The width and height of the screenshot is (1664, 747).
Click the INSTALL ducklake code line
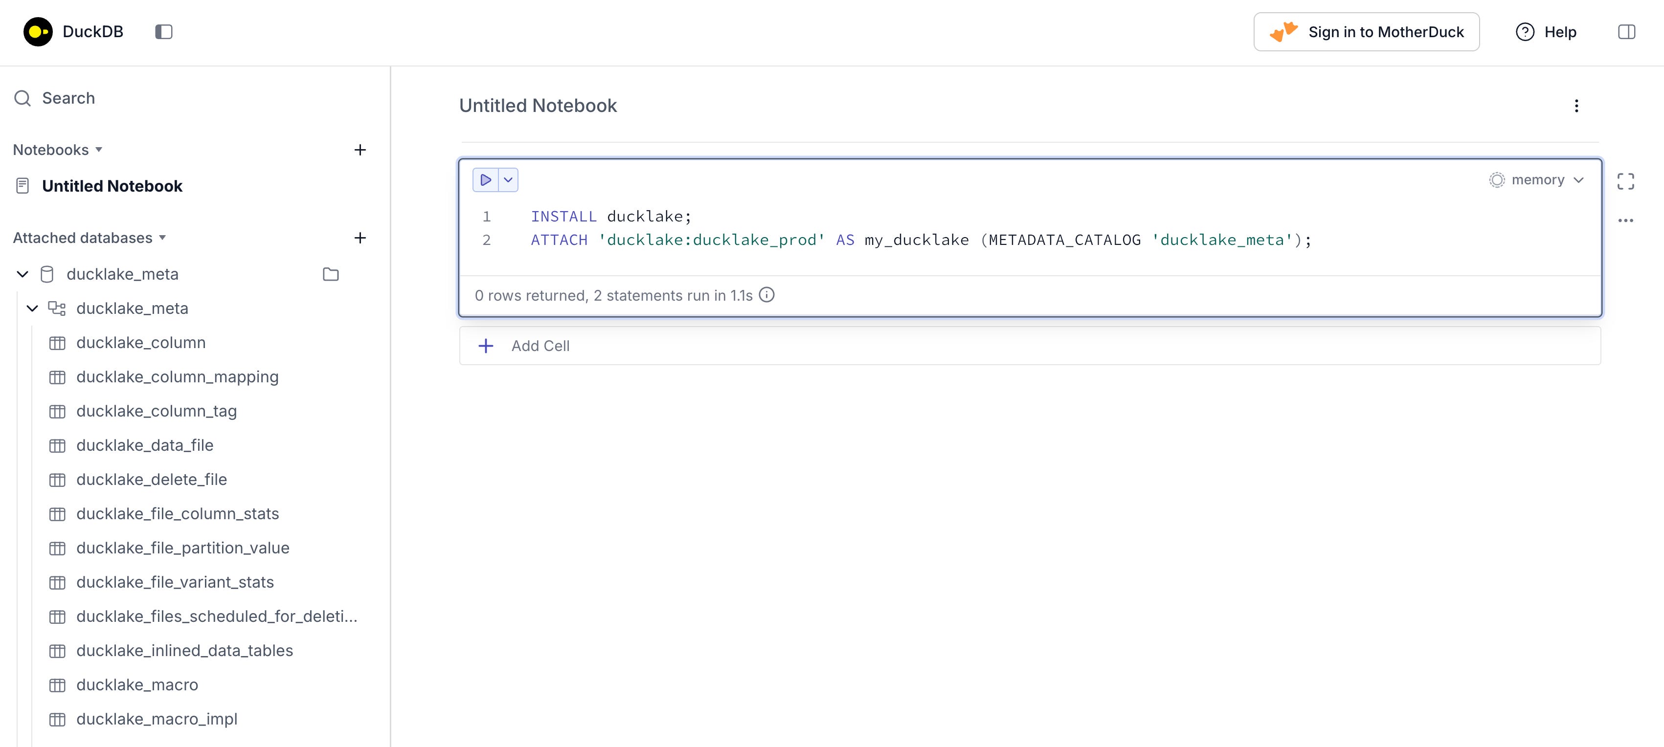(611, 216)
